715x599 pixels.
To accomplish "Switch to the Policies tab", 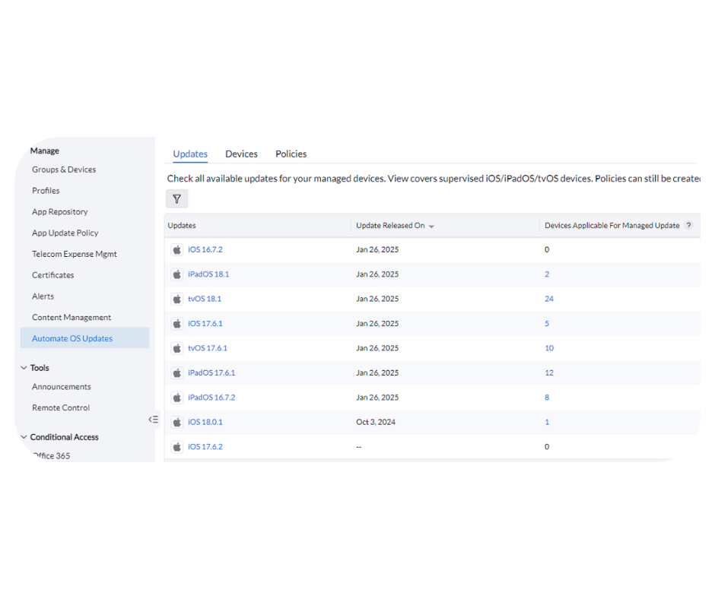I will coord(291,154).
